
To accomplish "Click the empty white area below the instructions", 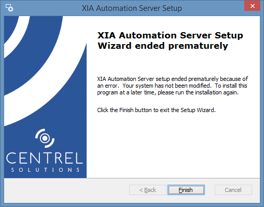I will click(x=173, y=145).
